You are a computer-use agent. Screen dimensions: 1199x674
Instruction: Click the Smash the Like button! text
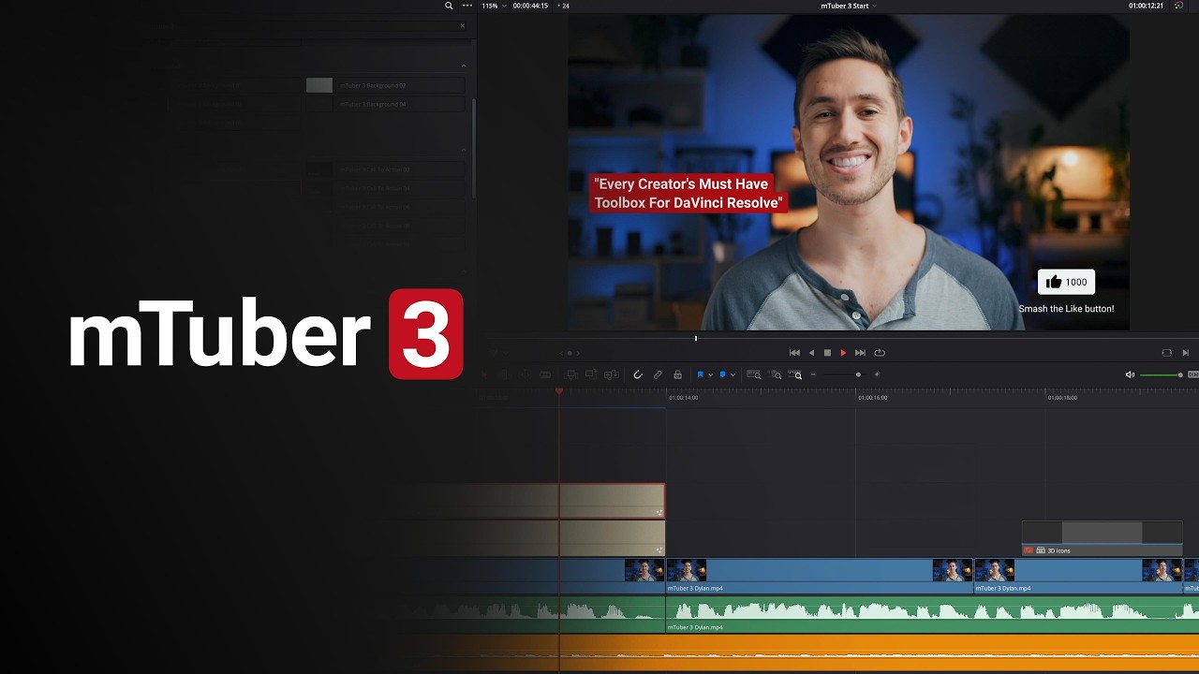pos(1066,309)
